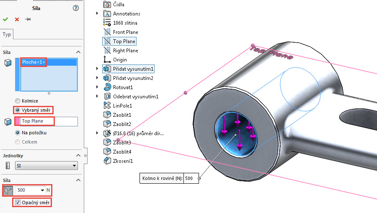Click the Annotations folder icon

106,14
